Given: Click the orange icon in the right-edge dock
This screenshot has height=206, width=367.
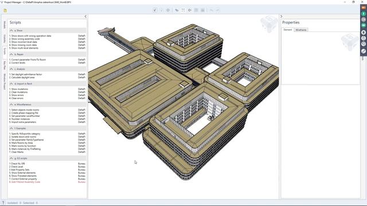Looking at the screenshot, I should (x=364, y=7).
